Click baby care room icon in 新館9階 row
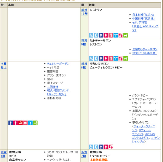The height and width of the screenshot is (162, 163). [x=121, y=58]
